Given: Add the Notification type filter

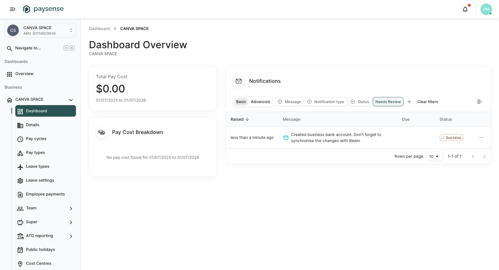Looking at the screenshot, I should click(326, 102).
